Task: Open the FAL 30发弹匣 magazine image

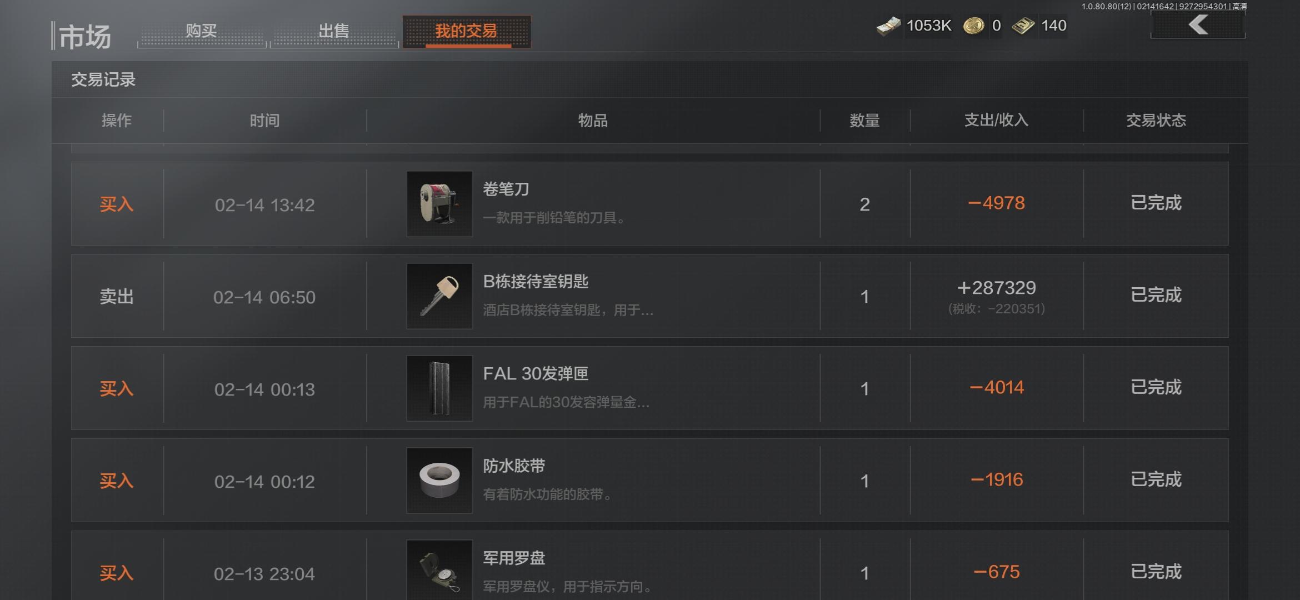Action: tap(439, 388)
